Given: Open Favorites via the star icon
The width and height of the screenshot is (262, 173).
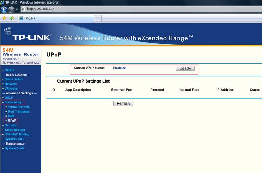Looking at the screenshot, I should 4,18.
